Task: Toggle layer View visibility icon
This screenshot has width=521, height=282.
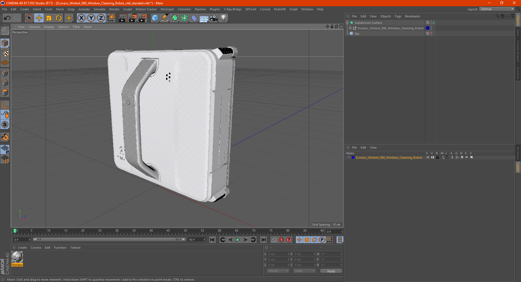Action: tap(433, 157)
